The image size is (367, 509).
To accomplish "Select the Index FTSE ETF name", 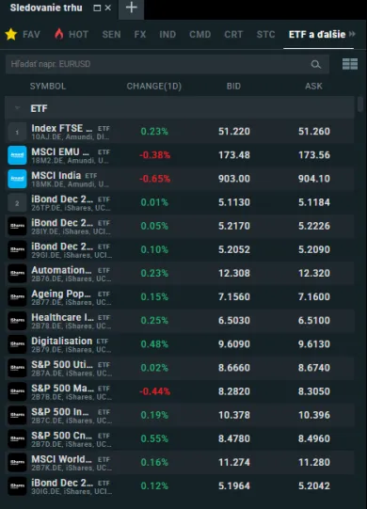I will [62, 128].
